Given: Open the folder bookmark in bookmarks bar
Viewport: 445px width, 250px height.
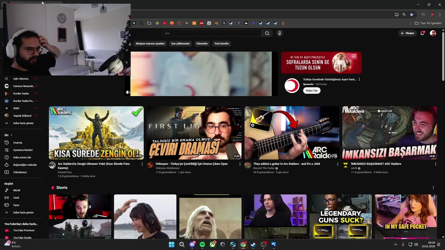Looking at the screenshot, I should 149,23.
